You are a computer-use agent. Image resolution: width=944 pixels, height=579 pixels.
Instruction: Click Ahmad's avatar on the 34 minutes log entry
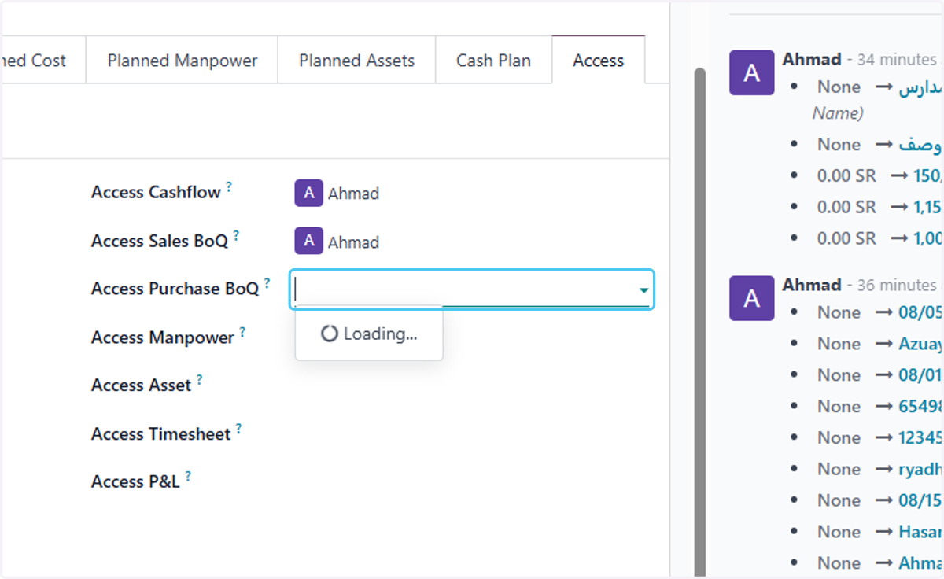coord(752,73)
